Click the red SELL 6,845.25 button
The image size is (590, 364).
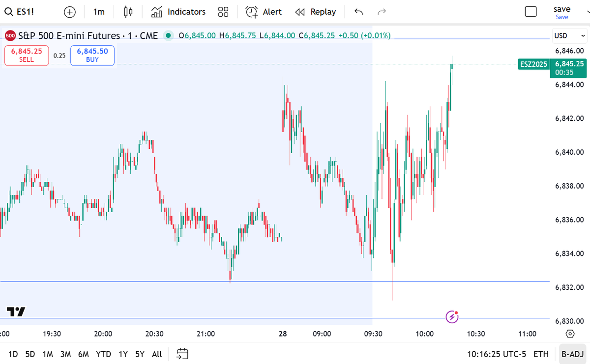pos(27,55)
